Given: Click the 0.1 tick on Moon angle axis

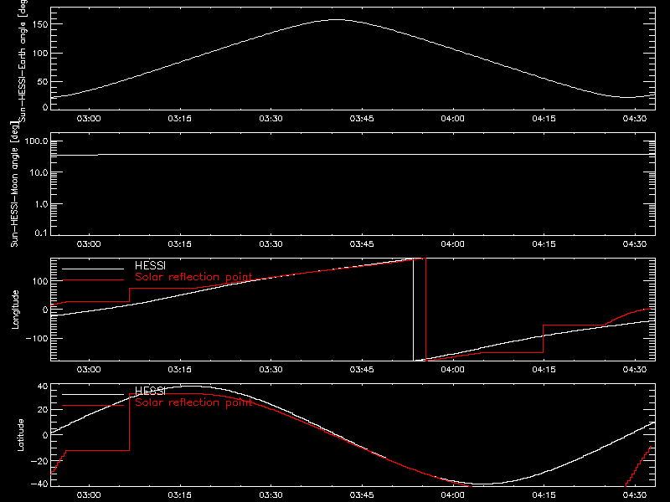Looking at the screenshot, I should [40, 233].
